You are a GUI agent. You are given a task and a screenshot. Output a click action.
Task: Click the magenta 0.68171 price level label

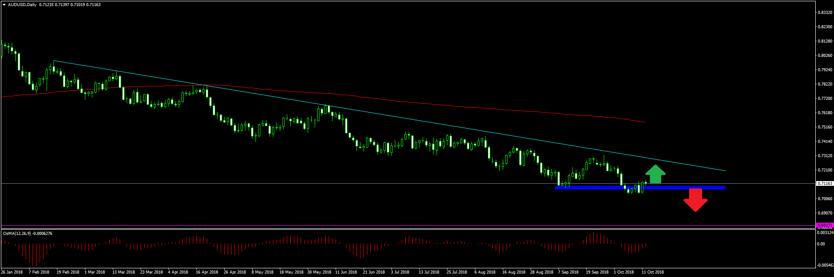click(825, 225)
